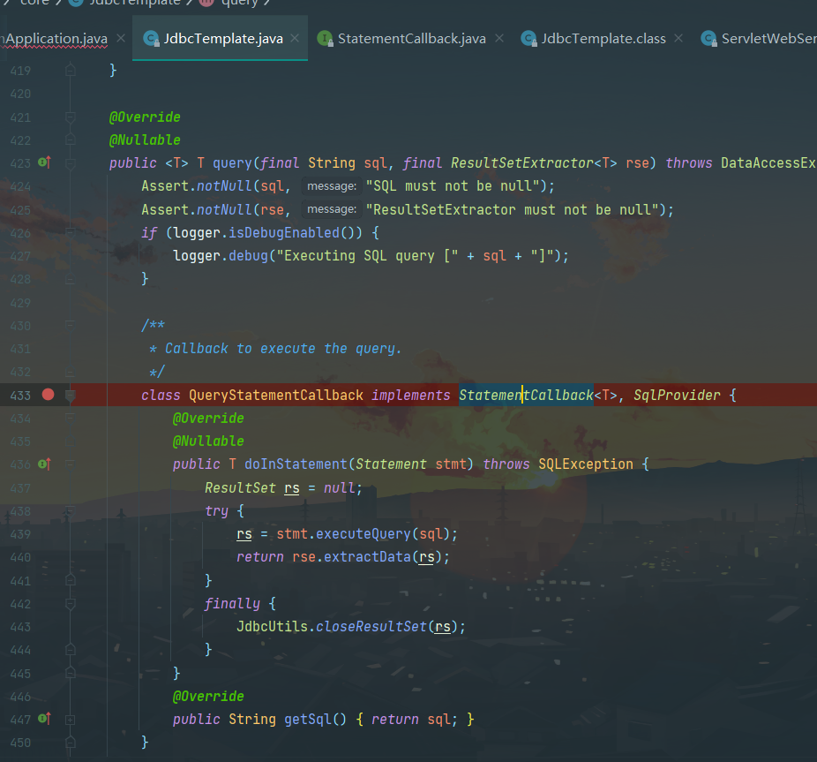Click the SqlProvider interface name on line 433
Image resolution: width=817 pixels, height=762 pixels.
point(677,396)
